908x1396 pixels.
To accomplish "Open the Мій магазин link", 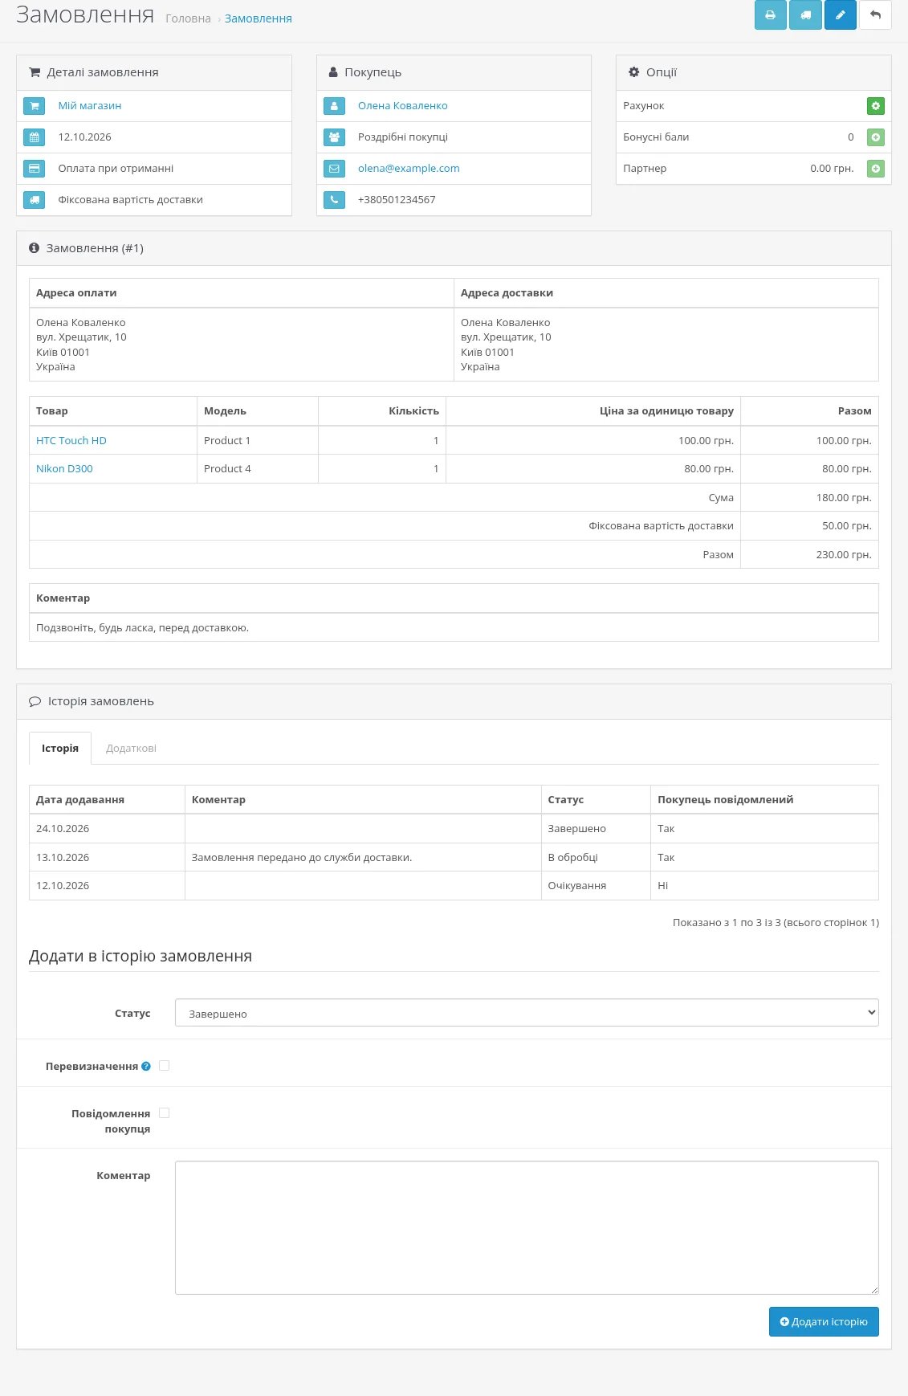I will coord(90,106).
